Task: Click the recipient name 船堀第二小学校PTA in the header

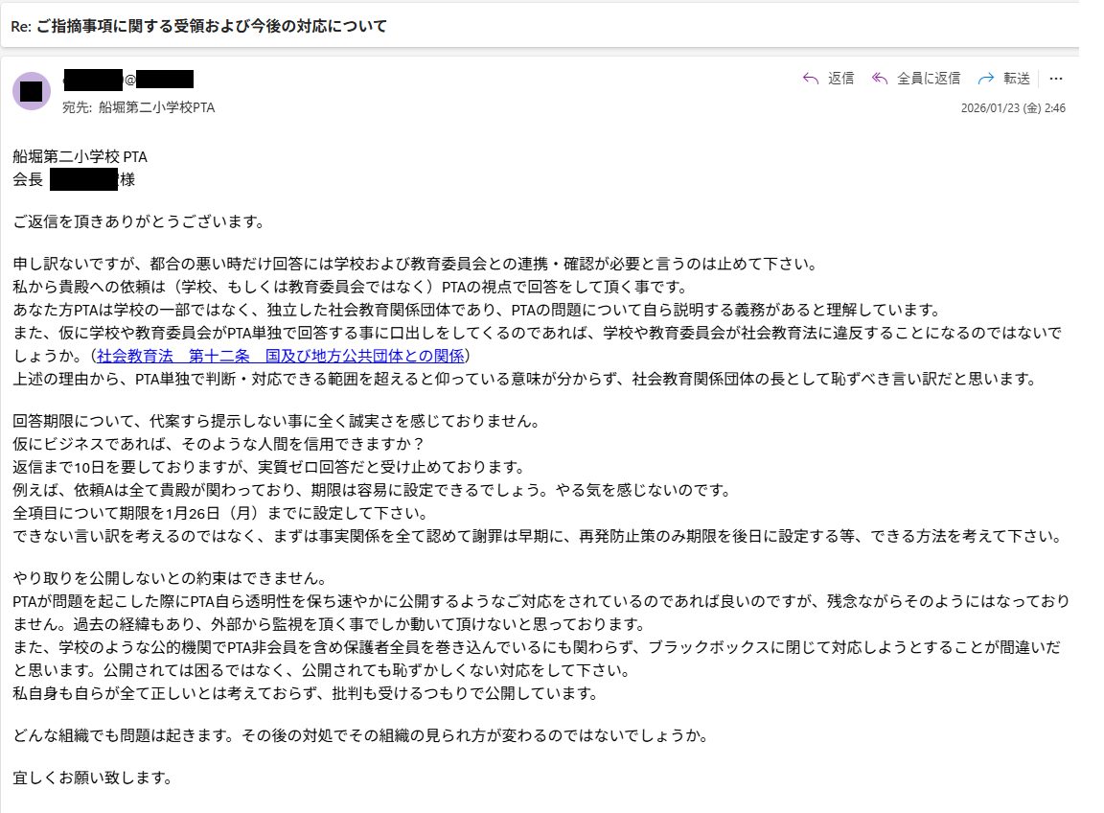Action: pos(156,107)
